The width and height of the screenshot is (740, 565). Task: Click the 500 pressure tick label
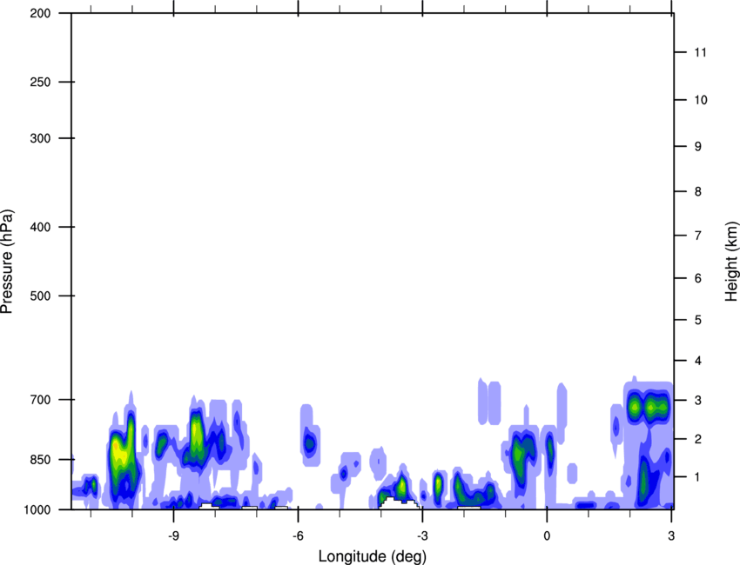tap(40, 296)
